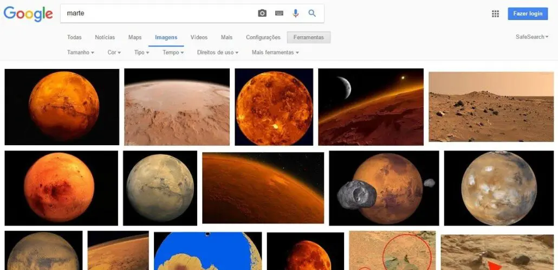
Task: Switch to the Vídeos tab
Action: point(199,37)
